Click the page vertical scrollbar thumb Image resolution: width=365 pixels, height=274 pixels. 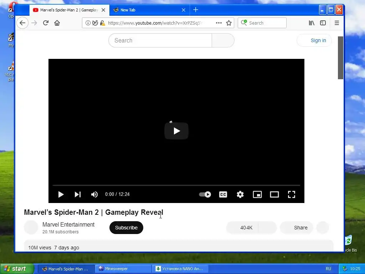340,58
